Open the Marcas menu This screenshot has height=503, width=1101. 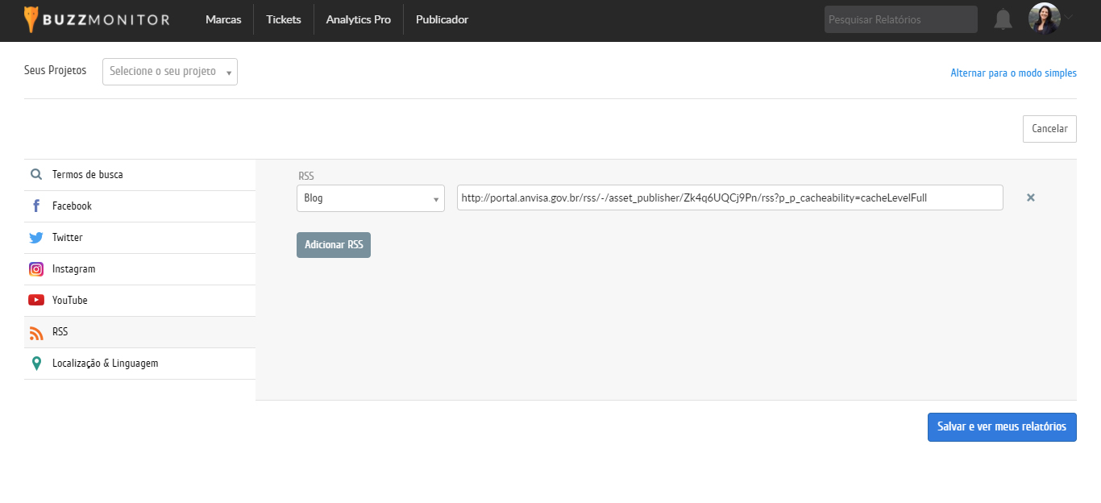click(x=223, y=19)
